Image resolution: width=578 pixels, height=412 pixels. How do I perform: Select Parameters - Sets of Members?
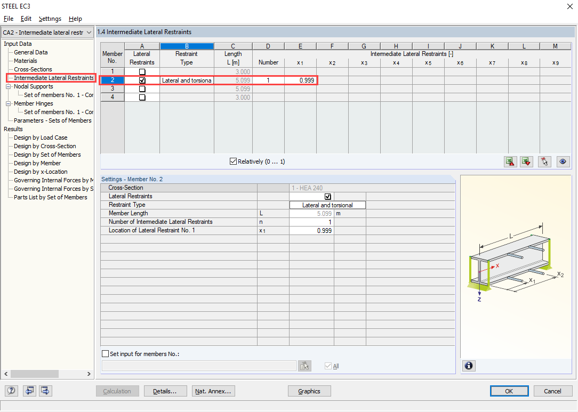coord(53,120)
